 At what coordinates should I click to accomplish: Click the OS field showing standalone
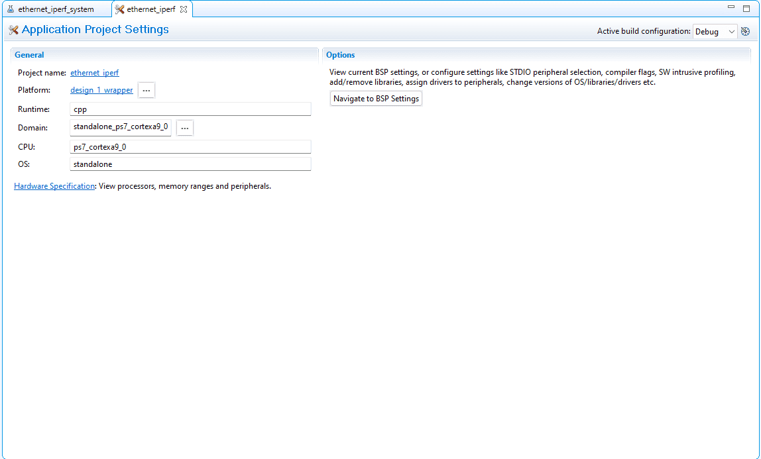(190, 164)
